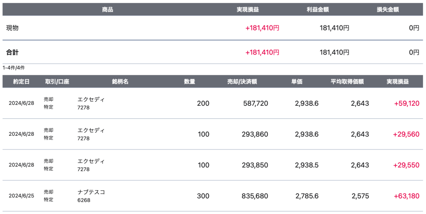Screen dimensions: 426x214
Task: Click the 1-4件/4件 record count text
Action: (14, 67)
